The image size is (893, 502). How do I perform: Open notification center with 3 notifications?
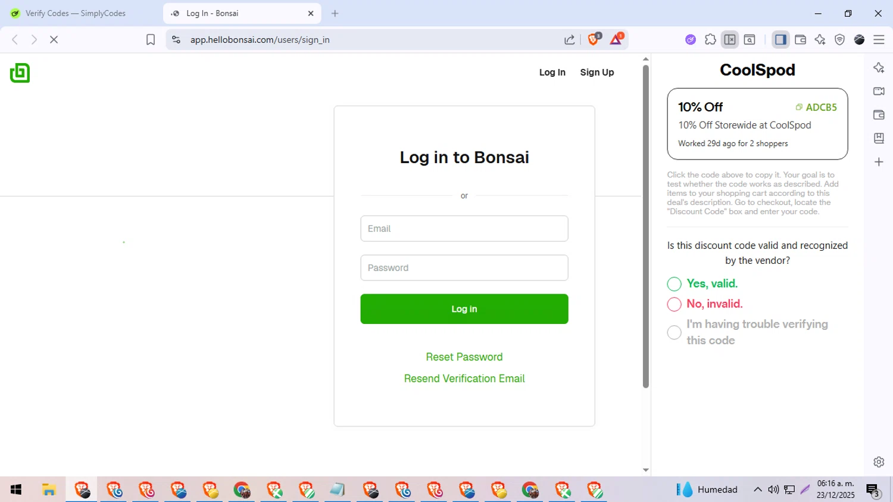(x=873, y=490)
